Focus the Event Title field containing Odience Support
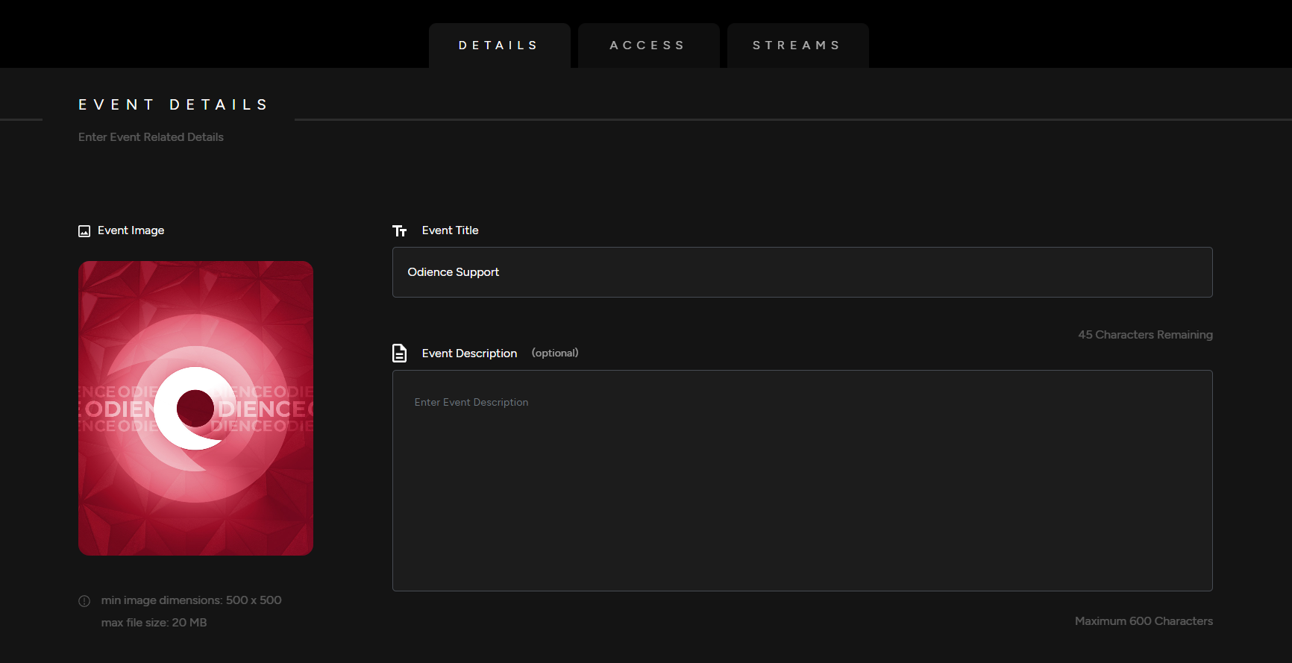This screenshot has width=1292, height=663. pos(802,272)
